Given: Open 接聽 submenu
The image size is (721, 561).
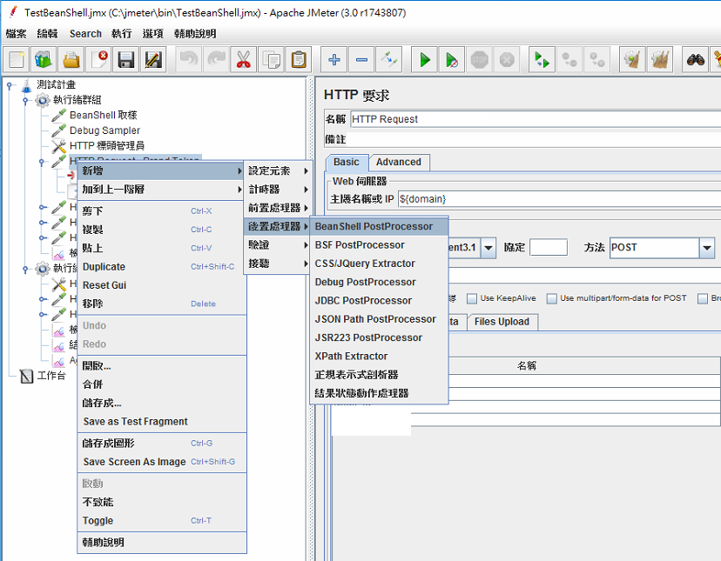Looking at the screenshot, I should 278,264.
